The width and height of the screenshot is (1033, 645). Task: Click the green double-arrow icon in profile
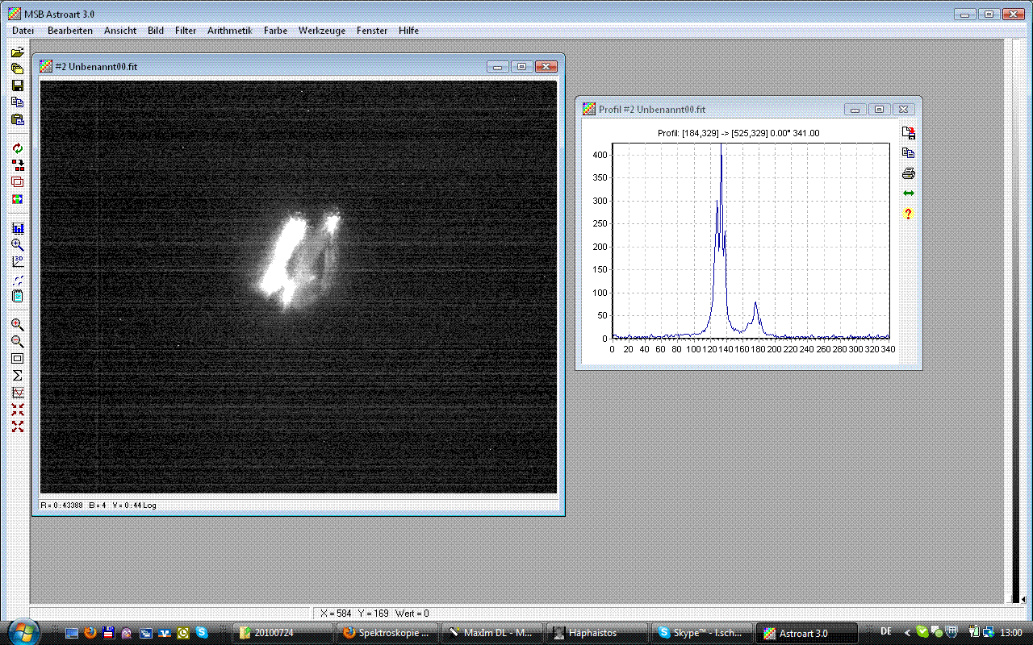[908, 193]
